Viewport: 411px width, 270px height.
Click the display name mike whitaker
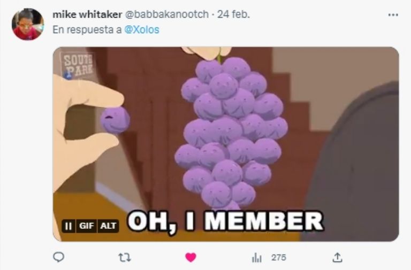point(87,14)
